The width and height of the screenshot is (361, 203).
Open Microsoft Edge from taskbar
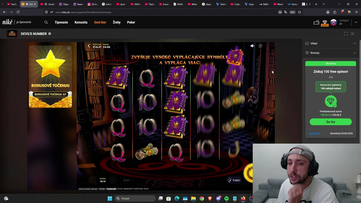pos(177,198)
